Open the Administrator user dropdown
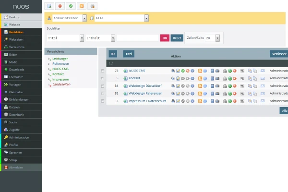Image resolution: width=288 pixels, height=192 pixels. 70,18
